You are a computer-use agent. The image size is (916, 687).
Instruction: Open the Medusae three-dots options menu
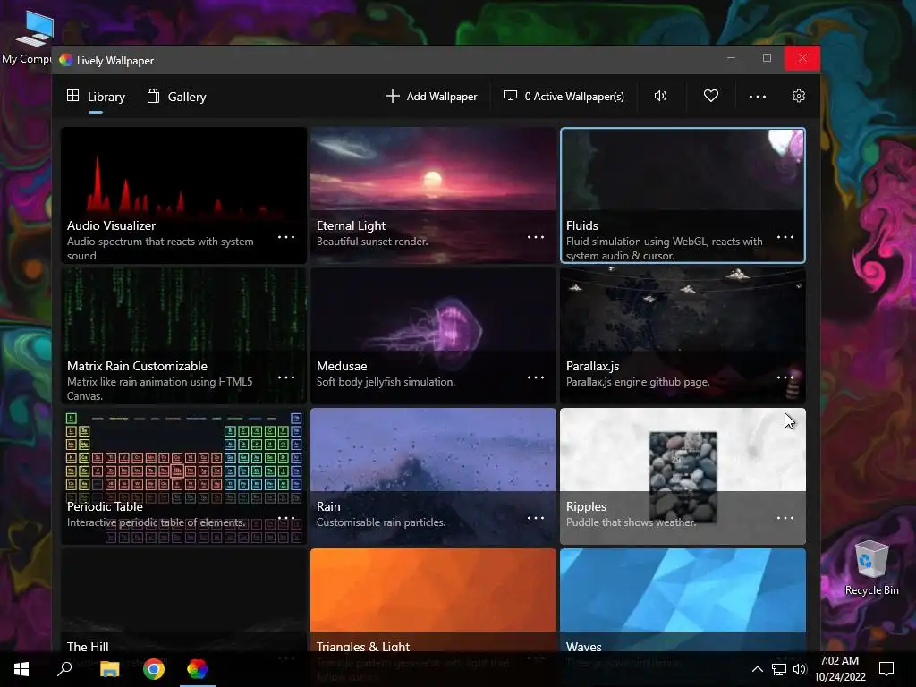pos(536,377)
